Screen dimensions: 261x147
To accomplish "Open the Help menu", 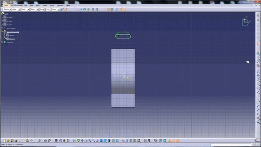I will 68,5.
